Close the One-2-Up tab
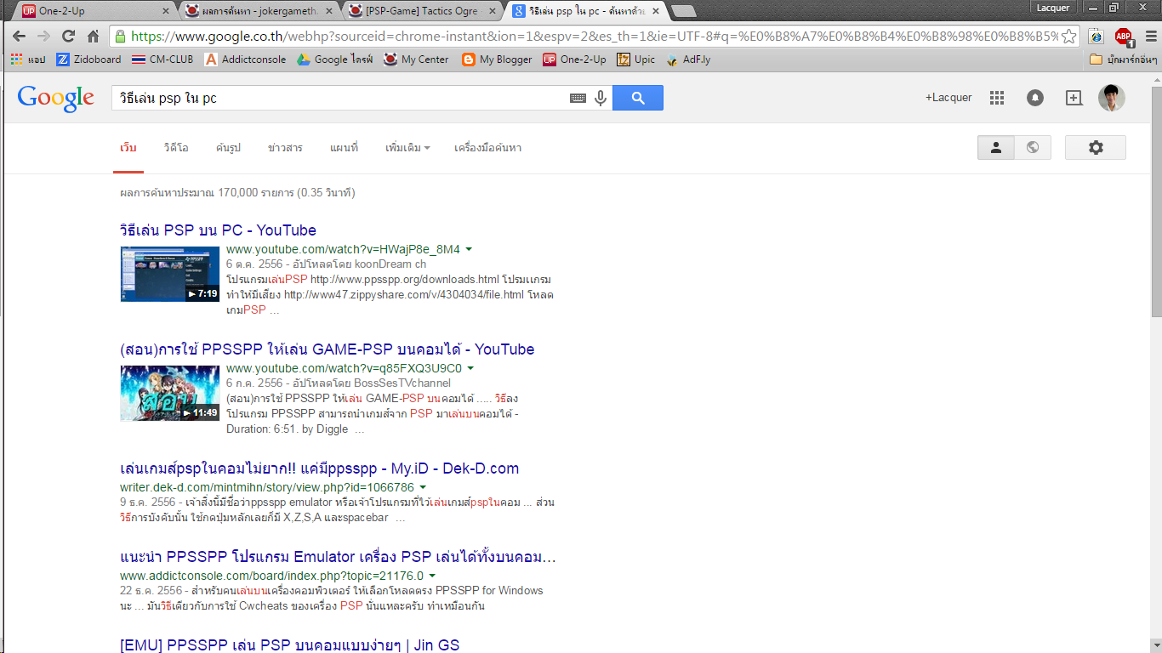This screenshot has height=653, width=1162. click(x=166, y=11)
